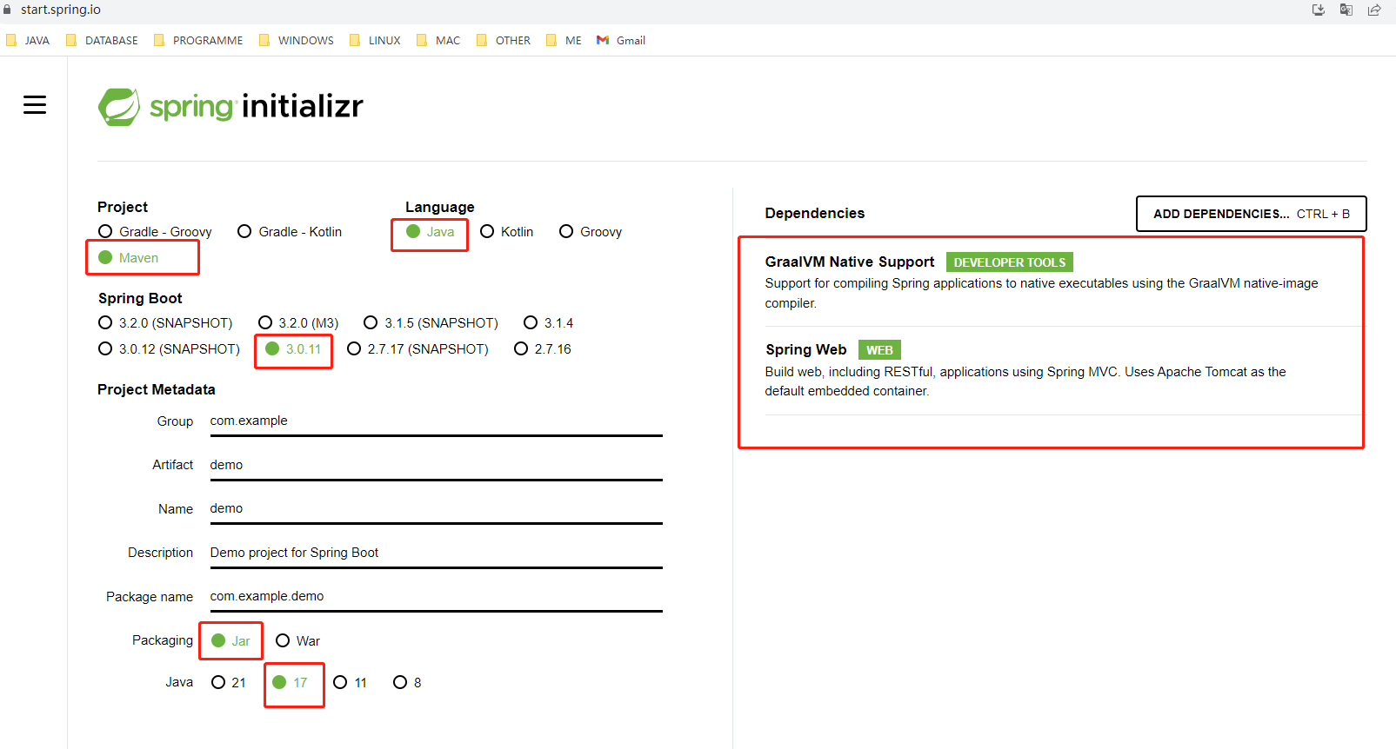Expand the LINUX bookmark folder
Screen dimensions: 1396x749
tap(375, 41)
